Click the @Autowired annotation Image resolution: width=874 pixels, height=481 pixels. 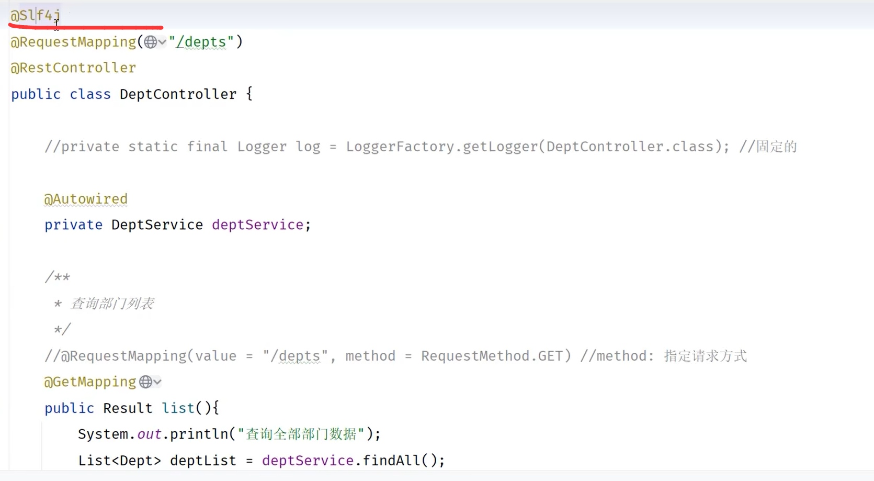(x=86, y=199)
